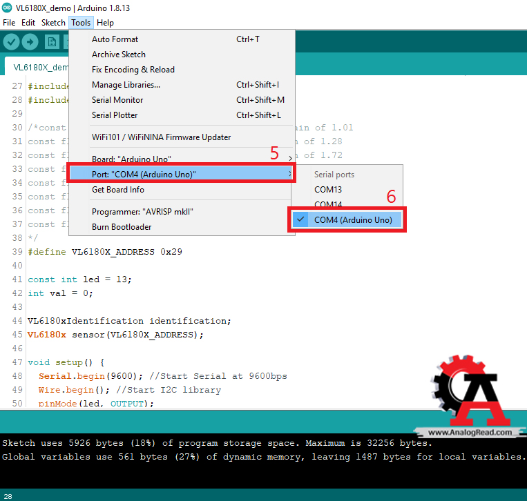The width and height of the screenshot is (527, 501).
Task: Click the status bar line number 28
Action: (x=8, y=496)
